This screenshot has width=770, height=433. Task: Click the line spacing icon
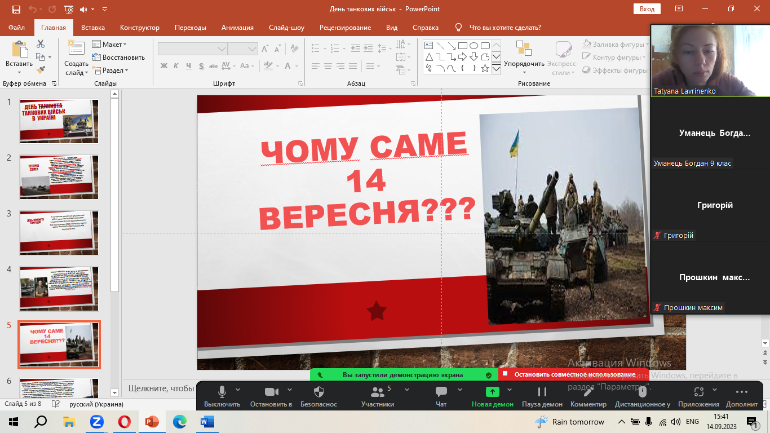[382, 48]
